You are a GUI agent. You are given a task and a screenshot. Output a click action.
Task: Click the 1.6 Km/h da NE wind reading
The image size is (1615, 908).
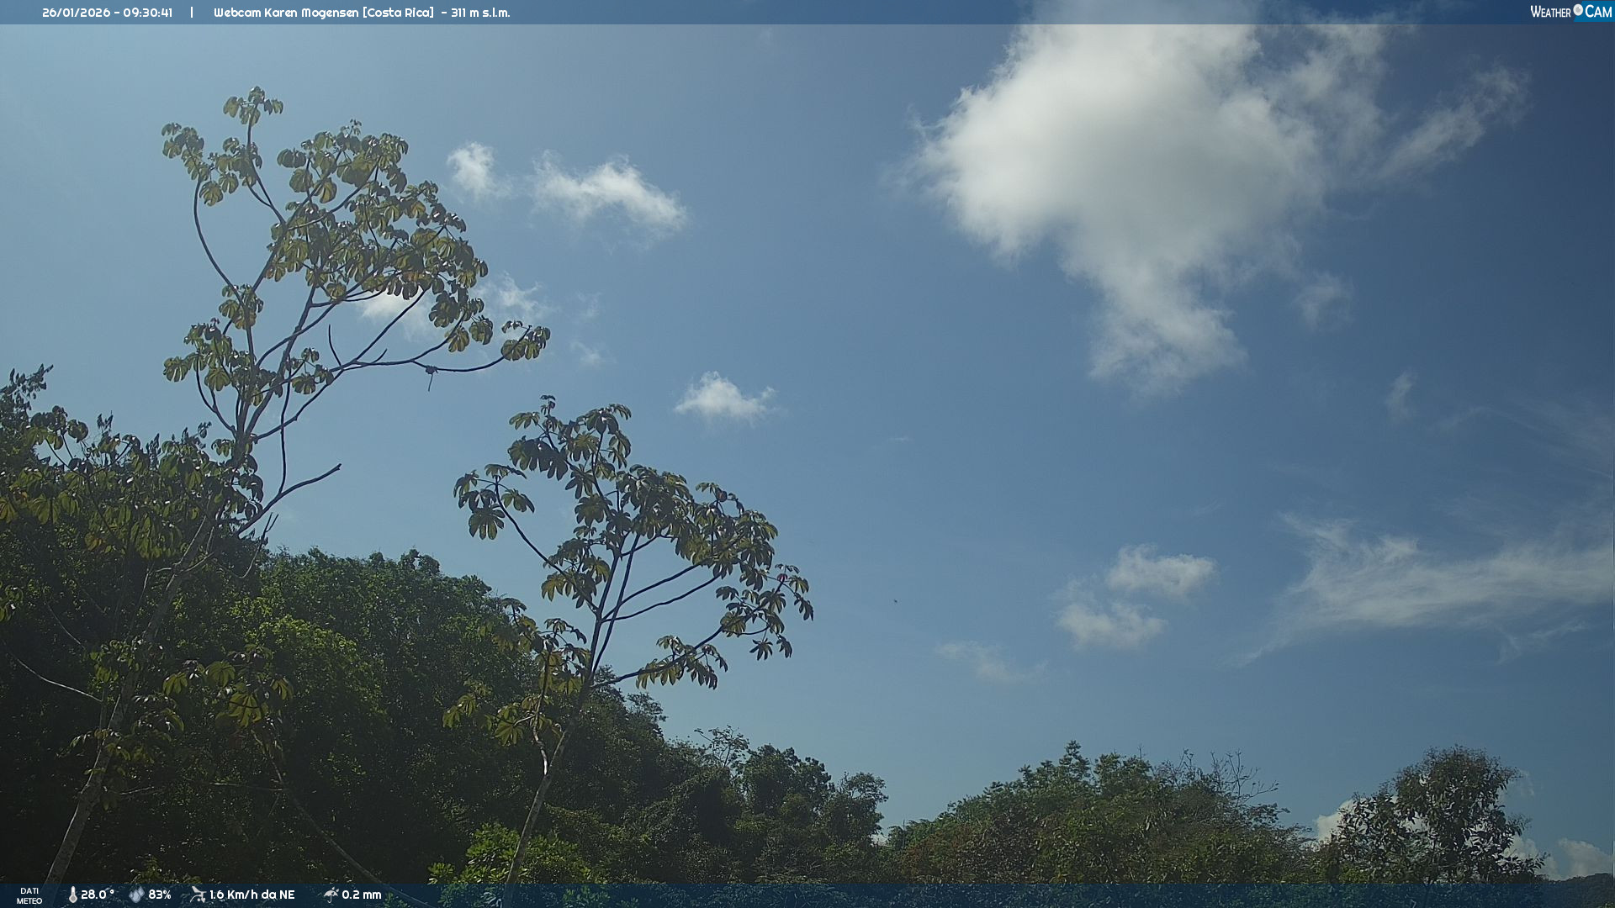pyautogui.click(x=252, y=895)
